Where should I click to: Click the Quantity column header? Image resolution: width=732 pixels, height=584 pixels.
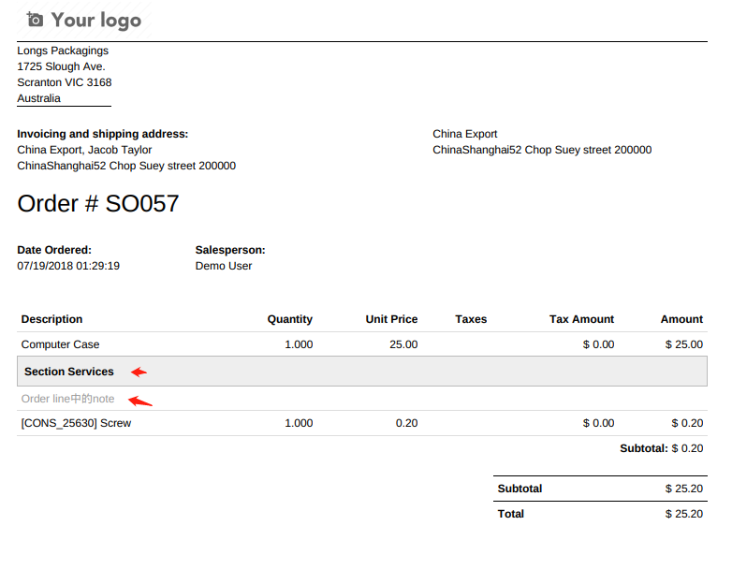[x=289, y=319]
